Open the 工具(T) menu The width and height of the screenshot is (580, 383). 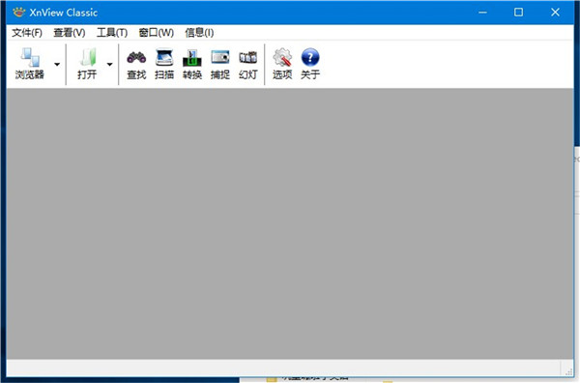coord(112,33)
